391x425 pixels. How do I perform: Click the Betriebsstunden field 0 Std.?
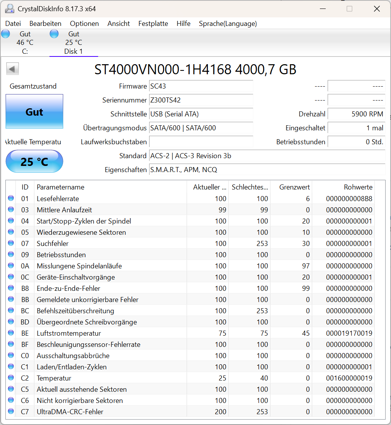pos(356,142)
